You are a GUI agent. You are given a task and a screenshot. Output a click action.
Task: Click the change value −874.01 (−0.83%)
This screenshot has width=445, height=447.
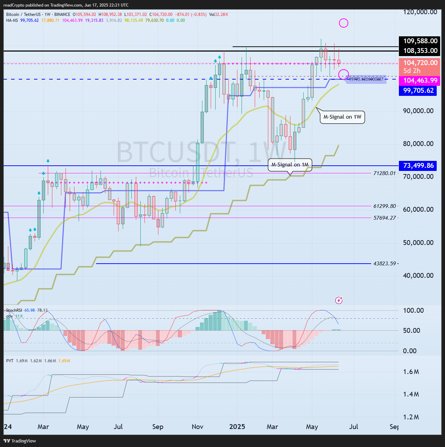click(x=191, y=15)
